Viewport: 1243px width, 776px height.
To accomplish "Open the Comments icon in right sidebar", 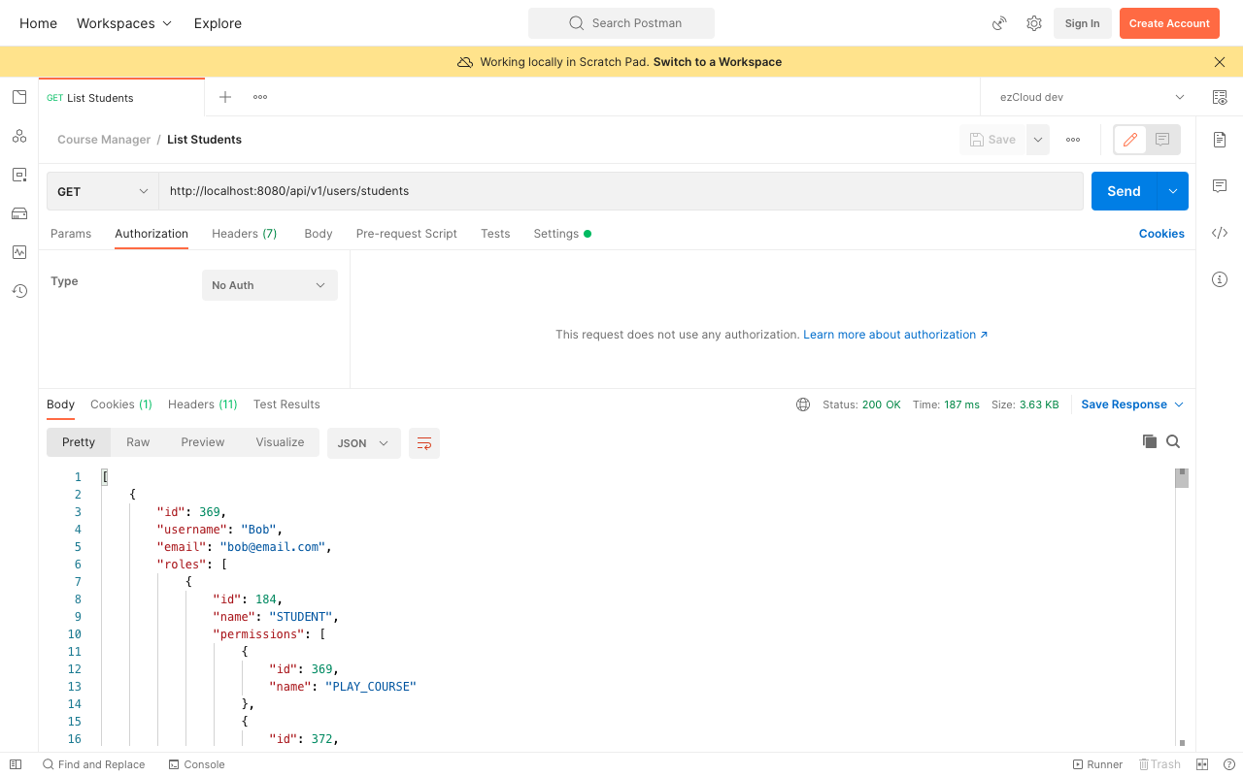I will point(1220,186).
